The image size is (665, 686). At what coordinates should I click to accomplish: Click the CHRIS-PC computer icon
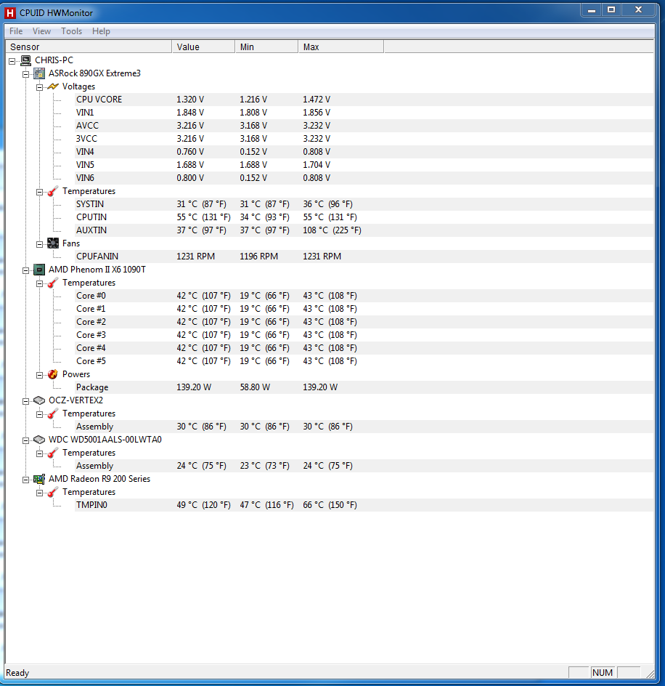point(26,60)
